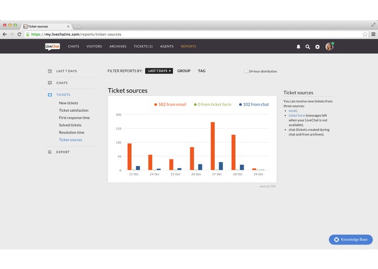378x269 pixels.
Task: Enable the 24-hour distribution checkbox
Action: (x=246, y=71)
